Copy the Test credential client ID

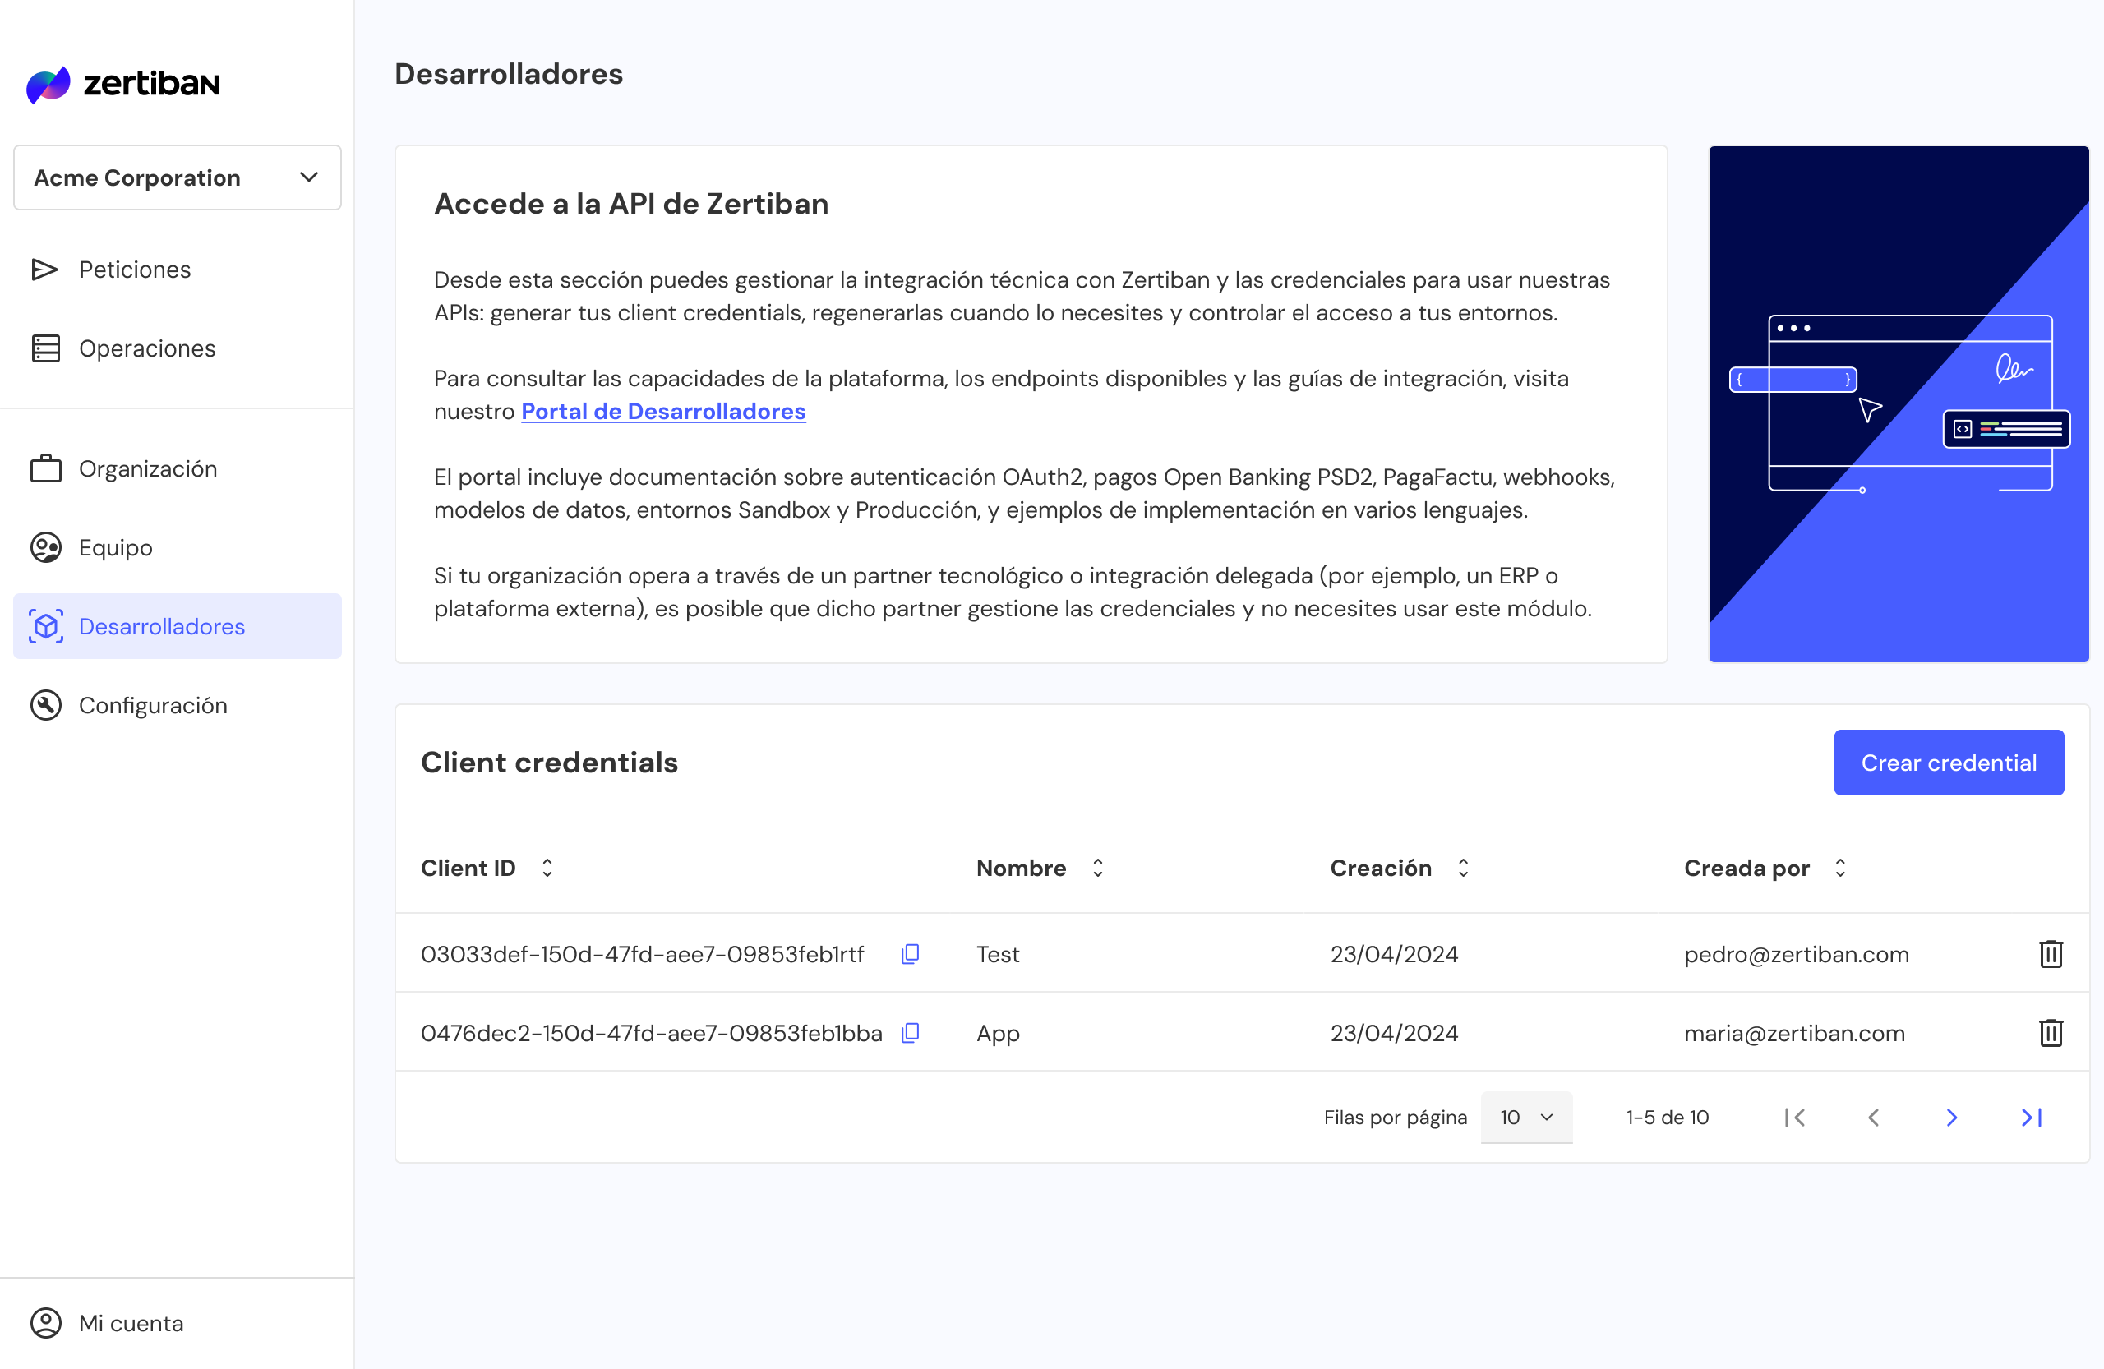pyautogui.click(x=910, y=953)
